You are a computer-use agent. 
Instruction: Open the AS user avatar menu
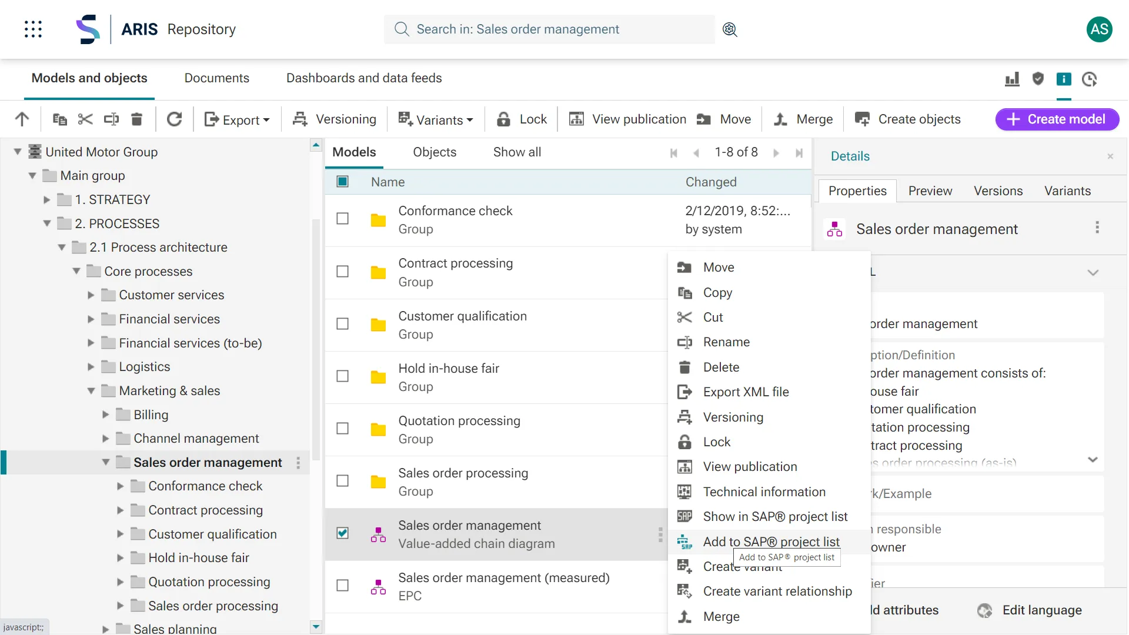pyautogui.click(x=1099, y=29)
